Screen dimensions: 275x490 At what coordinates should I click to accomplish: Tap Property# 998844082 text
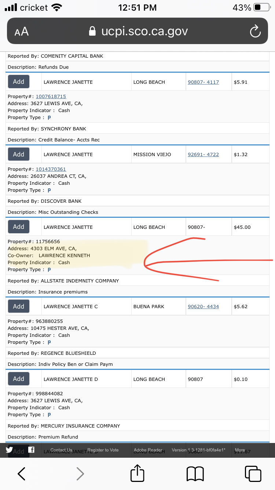coord(35,393)
